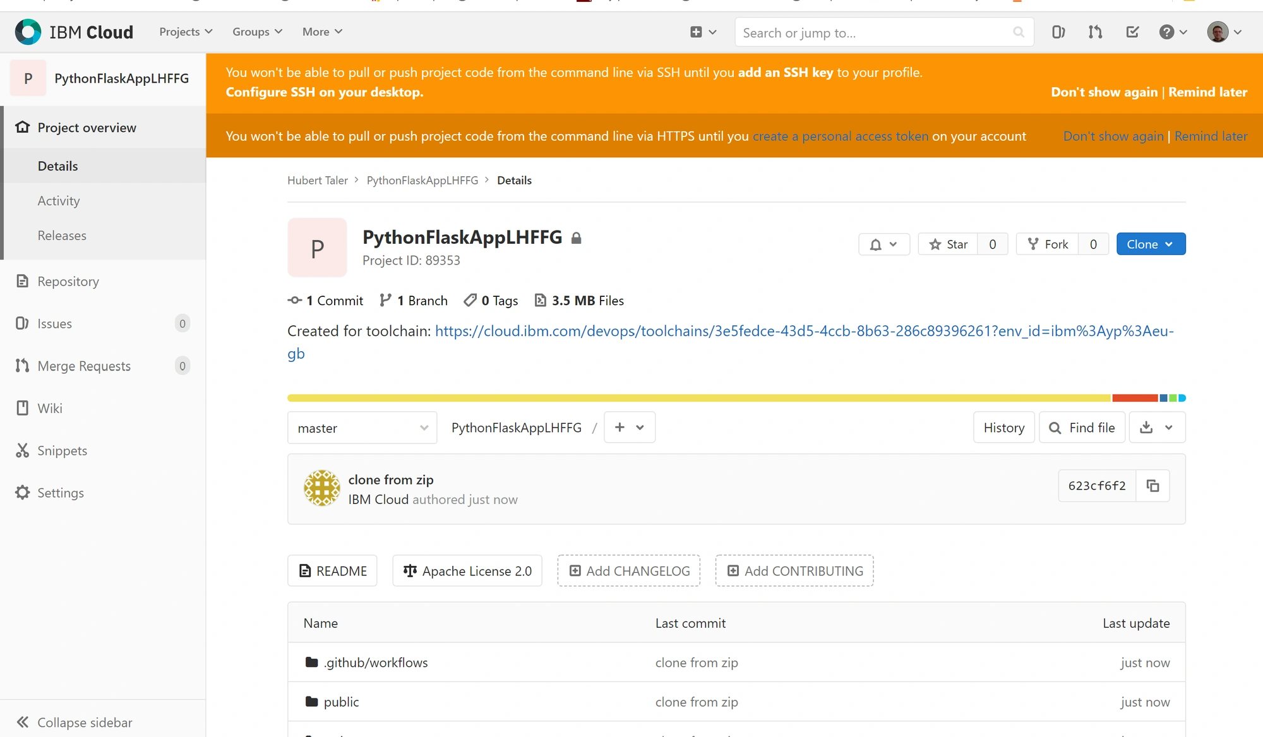Viewport: 1263px width, 737px height.
Task: Click the fork count 0
Action: 1093,244
